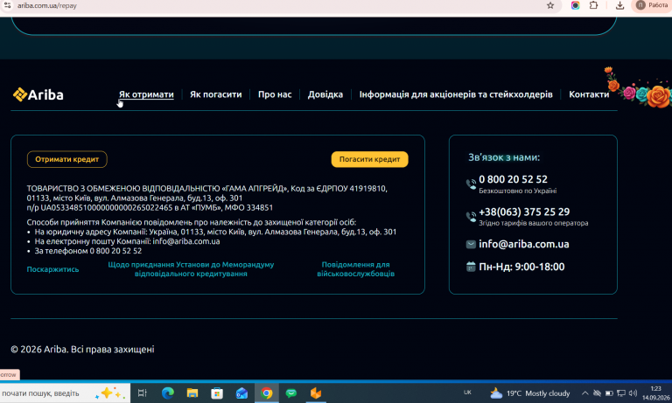Screen dimensions: 672x403
Task: Click the address bar URL ariba.com.ua/repay
Action: [x=47, y=5]
